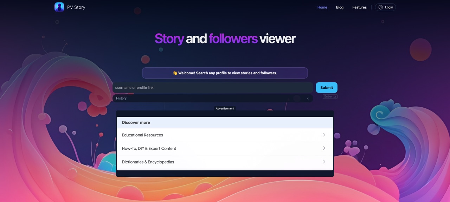Click the PV Story logo icon
Image resolution: width=450 pixels, height=202 pixels.
59,7
